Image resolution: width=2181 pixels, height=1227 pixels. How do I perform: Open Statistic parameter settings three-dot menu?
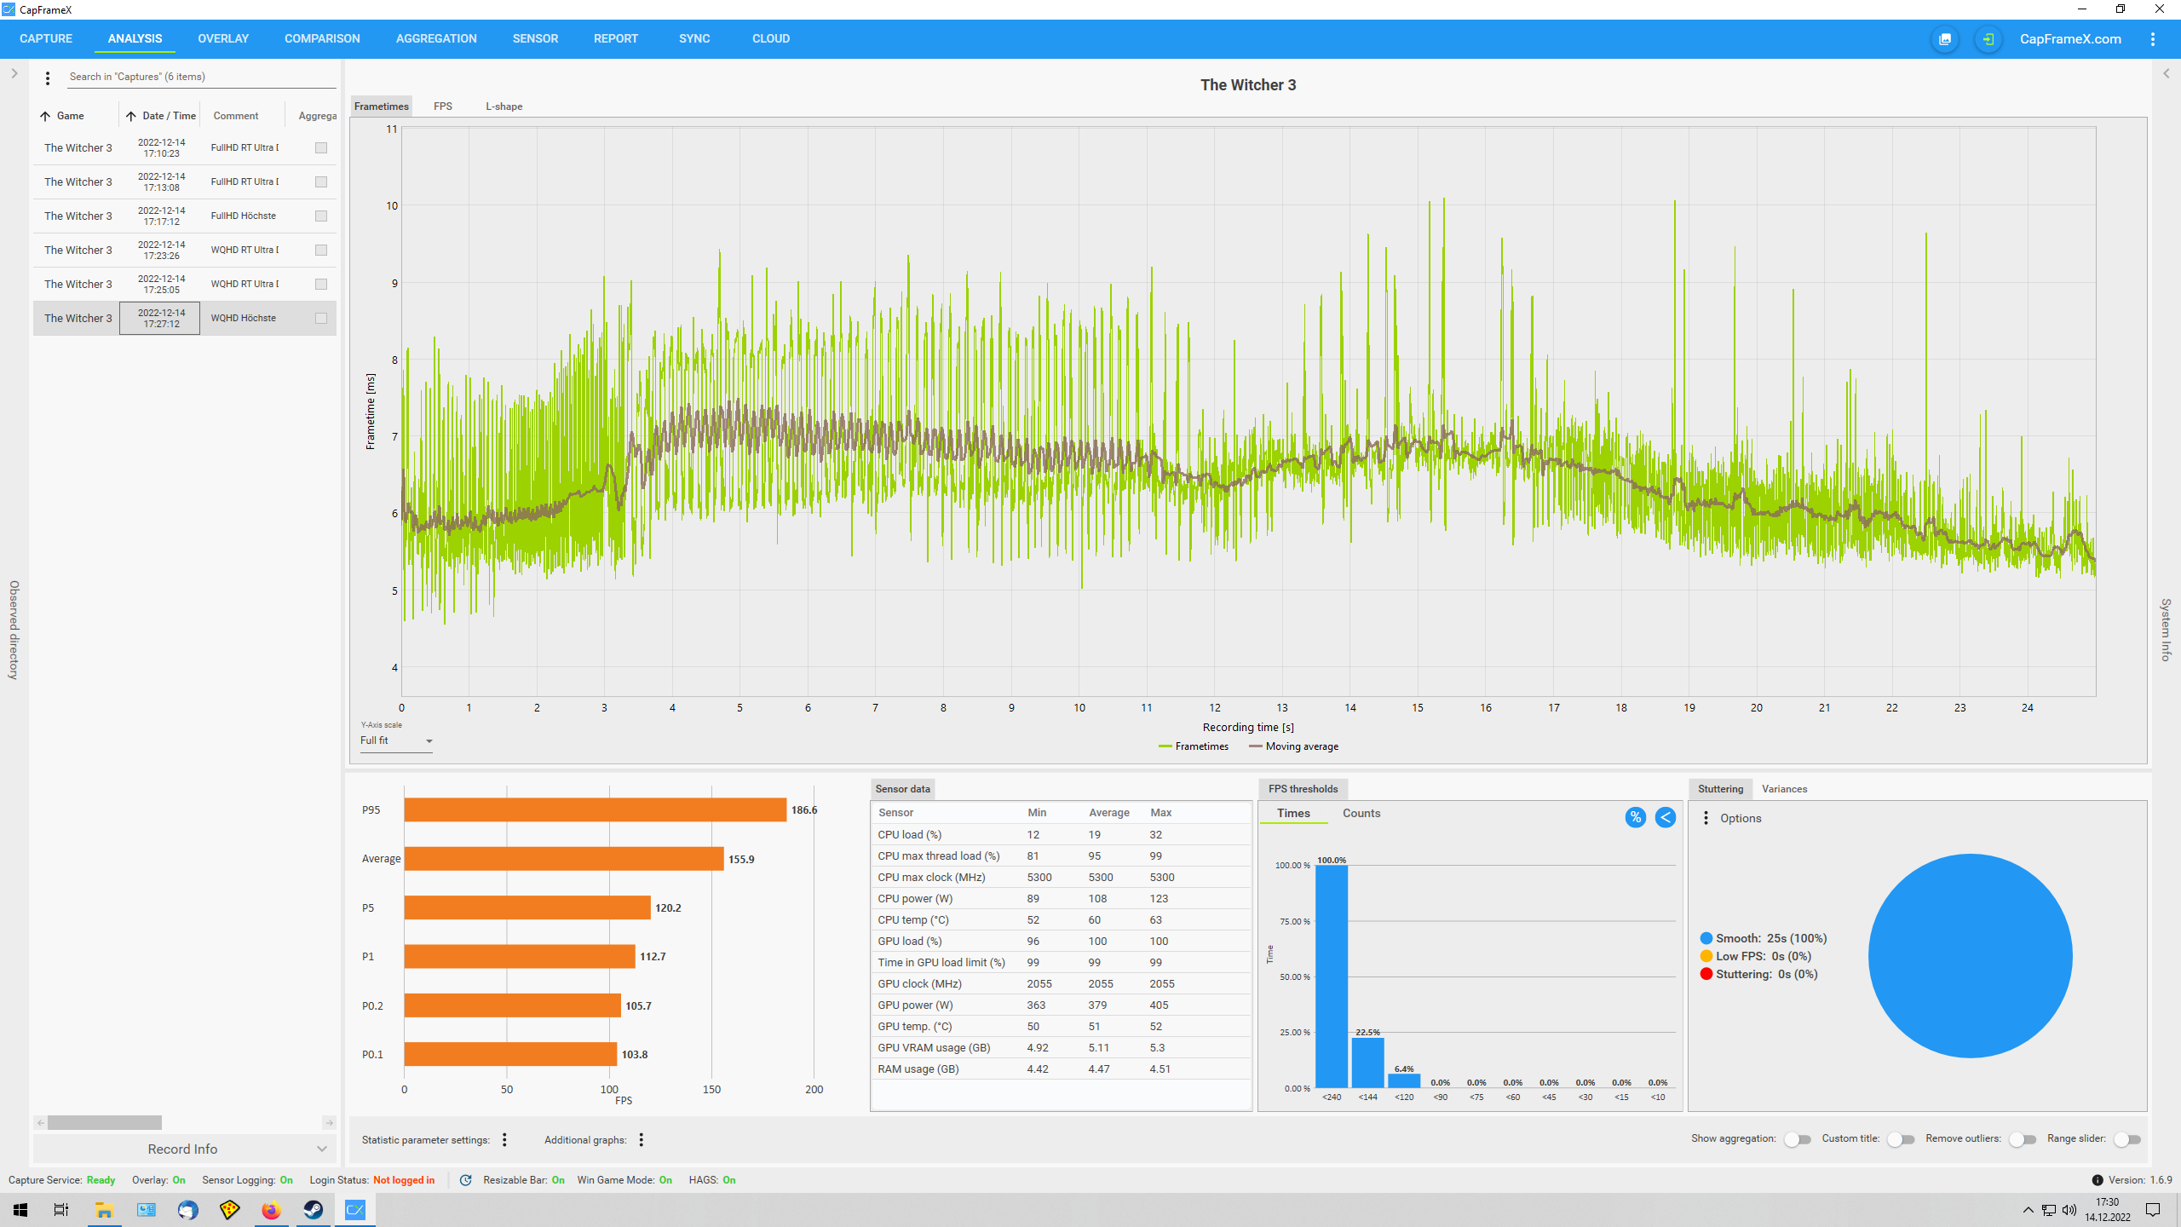pos(504,1139)
